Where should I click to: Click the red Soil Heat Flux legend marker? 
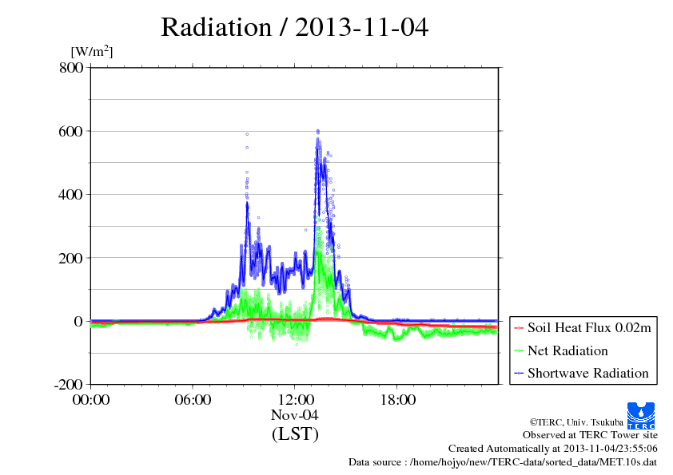tap(519, 328)
